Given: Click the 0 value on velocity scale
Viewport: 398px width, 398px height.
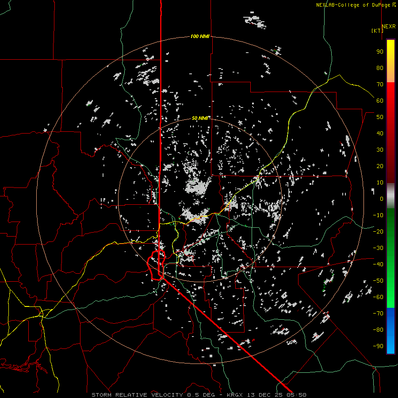Looking at the screenshot, I should tap(382, 199).
